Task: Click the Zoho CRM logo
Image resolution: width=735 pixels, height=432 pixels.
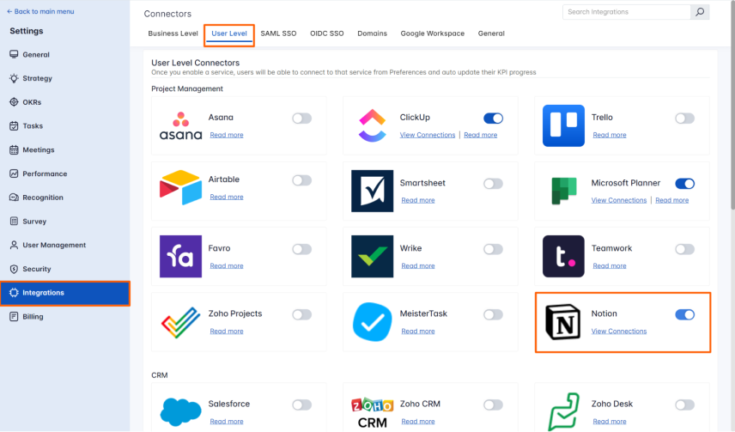Action: [x=372, y=413]
